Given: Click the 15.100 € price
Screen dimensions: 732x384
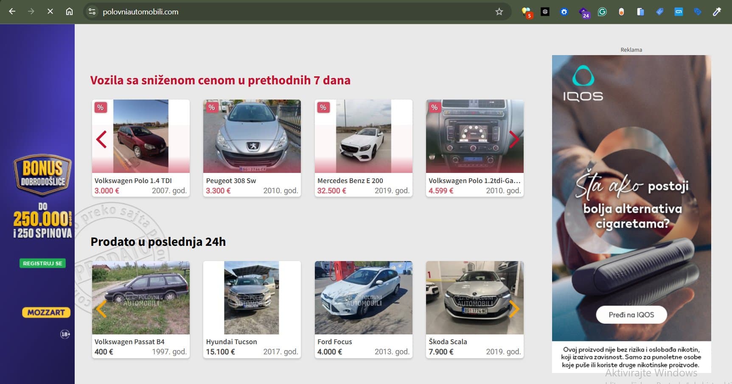Looking at the screenshot, I should [220, 352].
